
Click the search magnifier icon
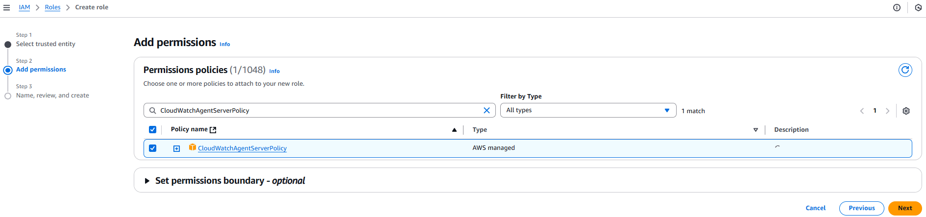coord(153,110)
